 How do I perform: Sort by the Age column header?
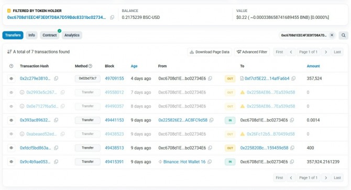[x=134, y=66]
